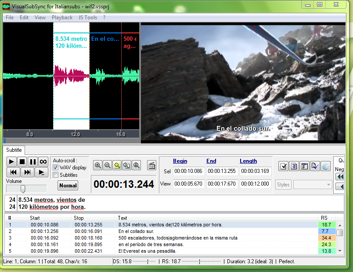This screenshot has width=353, height=272.
Task: Toggle the Normal mode button
Action: click(x=68, y=186)
